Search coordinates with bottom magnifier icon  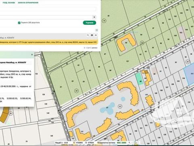click(x=135, y=143)
